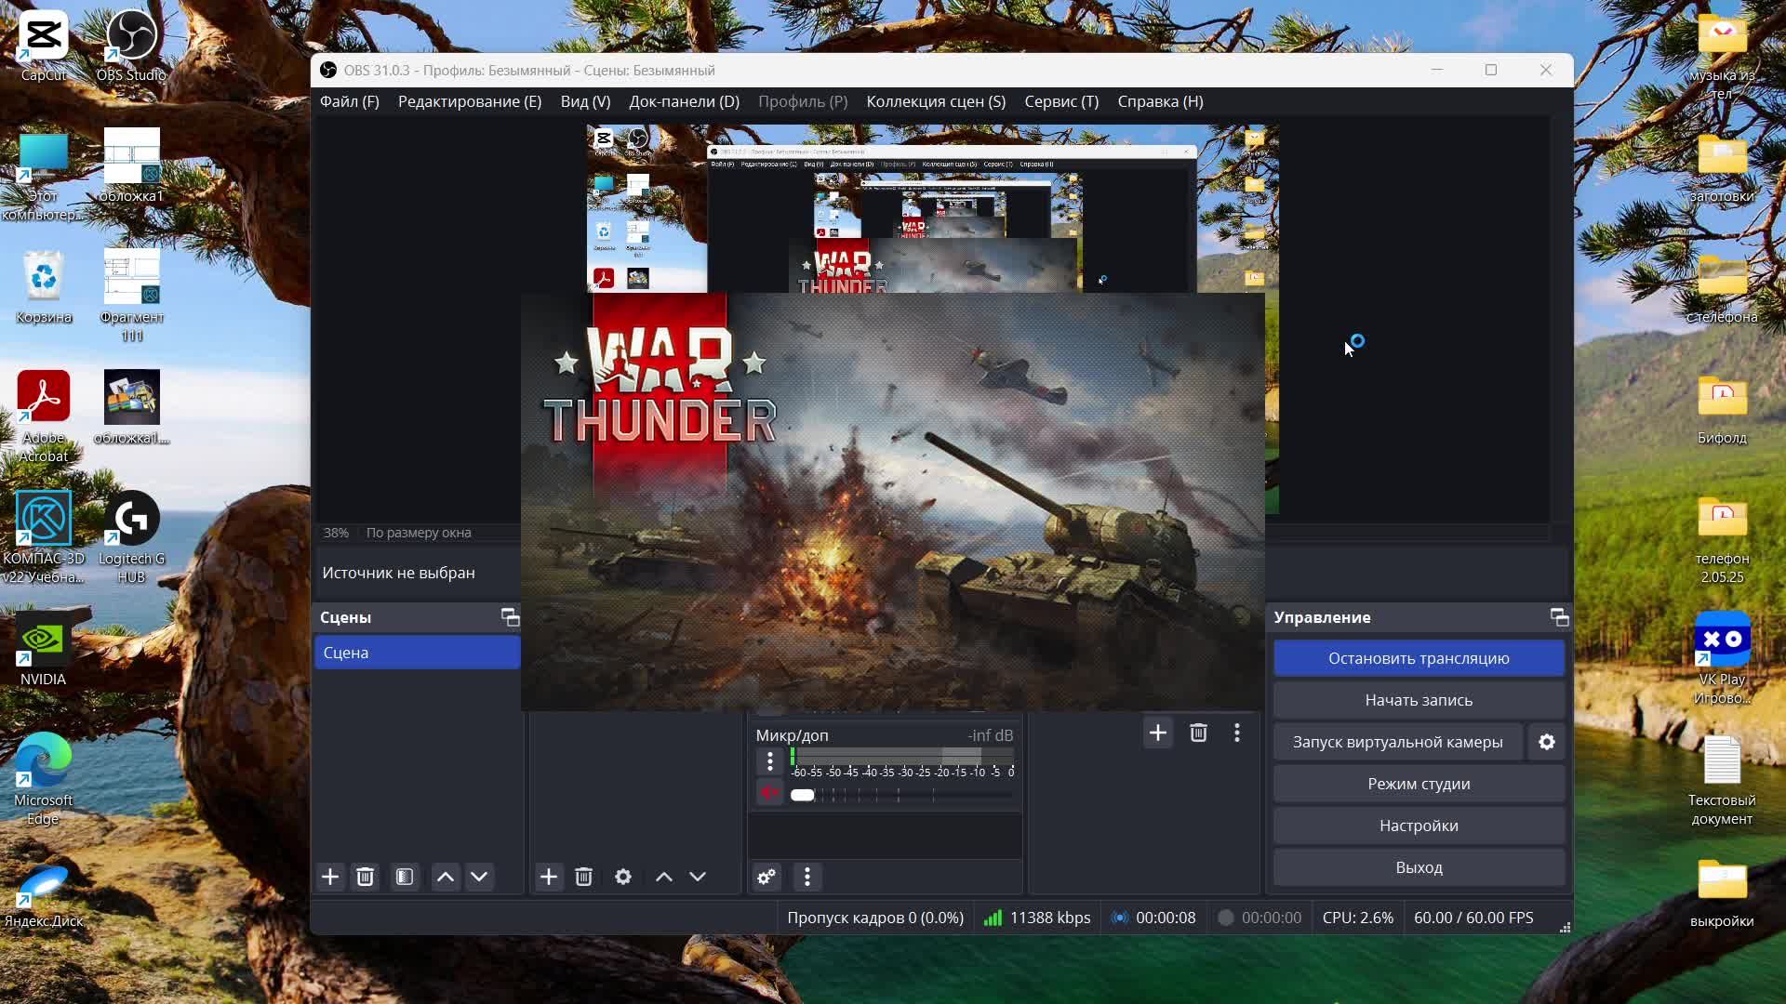Open the Коллекция сцен (S) menu

click(x=936, y=101)
